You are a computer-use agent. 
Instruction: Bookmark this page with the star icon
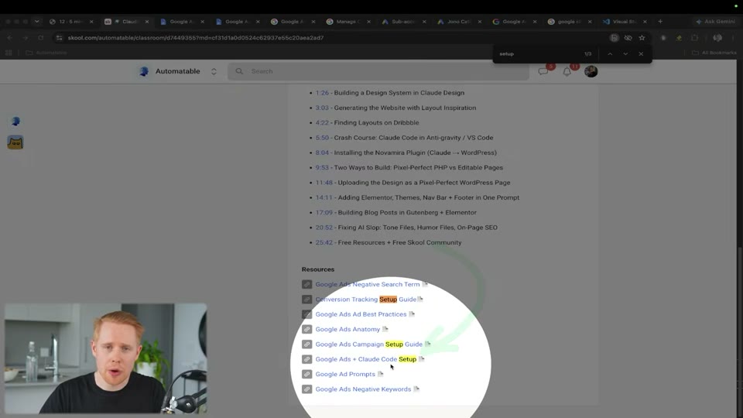click(642, 38)
